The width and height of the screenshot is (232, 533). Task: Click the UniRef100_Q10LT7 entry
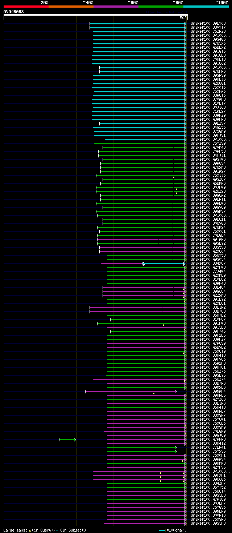(x=208, y=103)
